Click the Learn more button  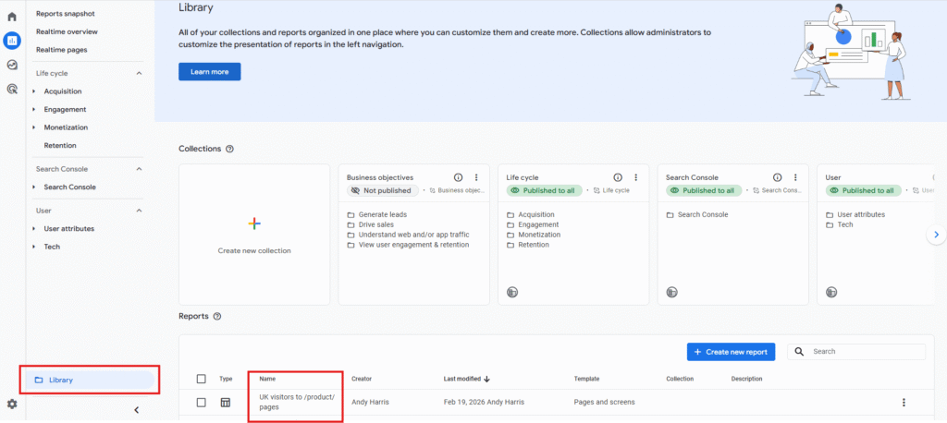tap(210, 72)
